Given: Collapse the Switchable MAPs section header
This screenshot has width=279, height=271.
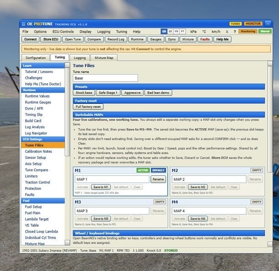Looking at the screenshot, I should click(169, 114).
